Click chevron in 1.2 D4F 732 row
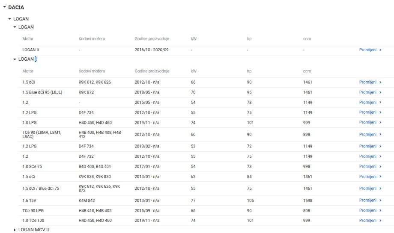 (380, 156)
